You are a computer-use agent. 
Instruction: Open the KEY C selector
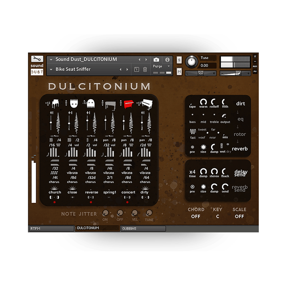pos(218,216)
